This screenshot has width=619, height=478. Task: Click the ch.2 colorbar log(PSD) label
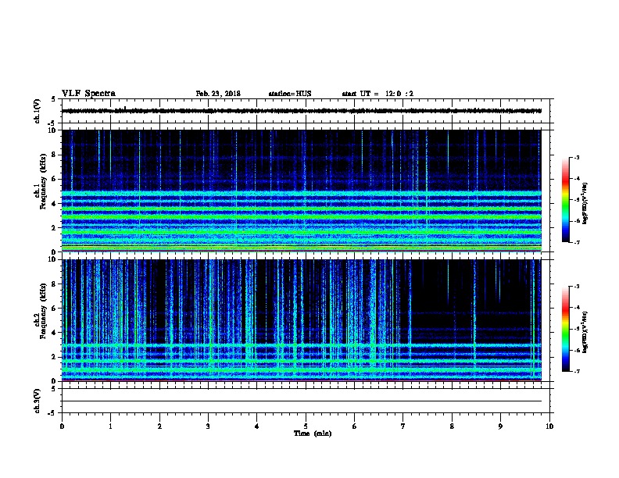(585, 332)
